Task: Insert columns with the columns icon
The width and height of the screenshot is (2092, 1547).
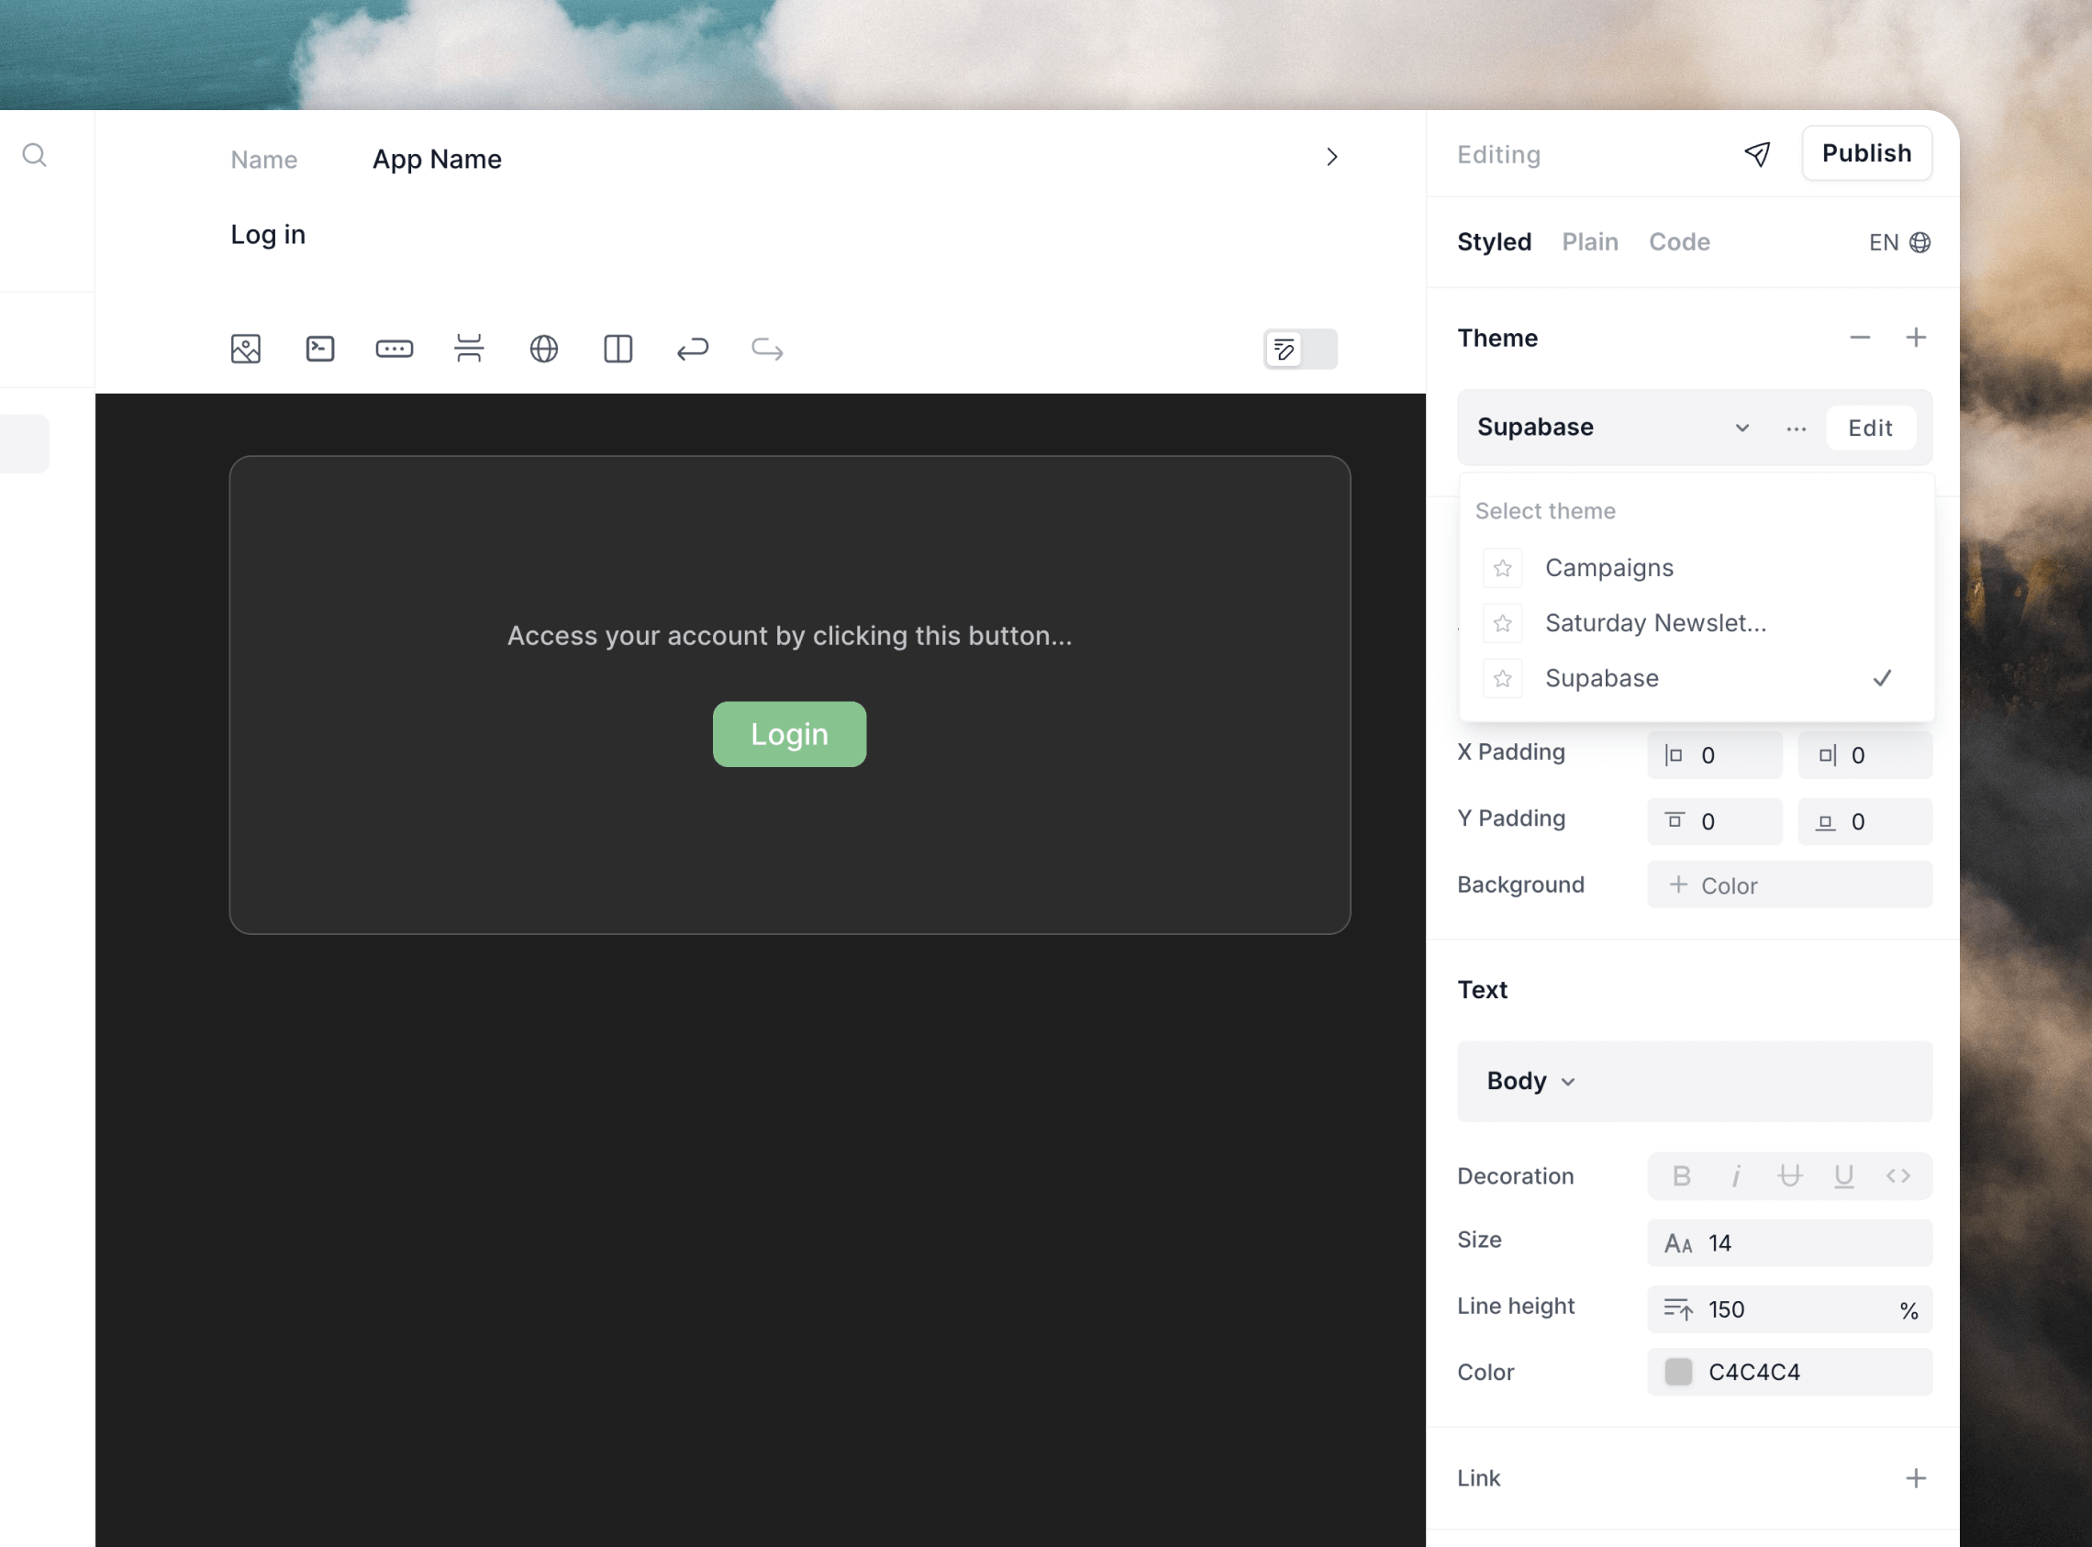Action: pos(618,350)
